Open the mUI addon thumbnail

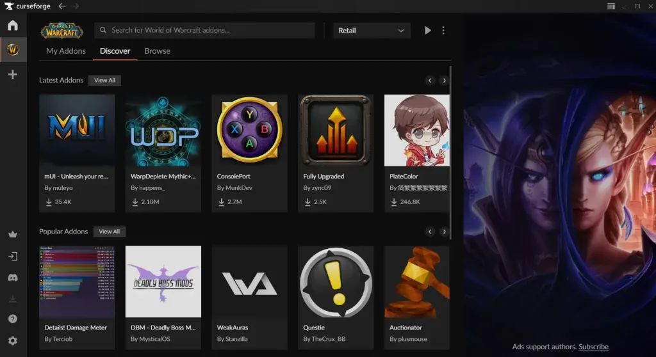pos(77,131)
